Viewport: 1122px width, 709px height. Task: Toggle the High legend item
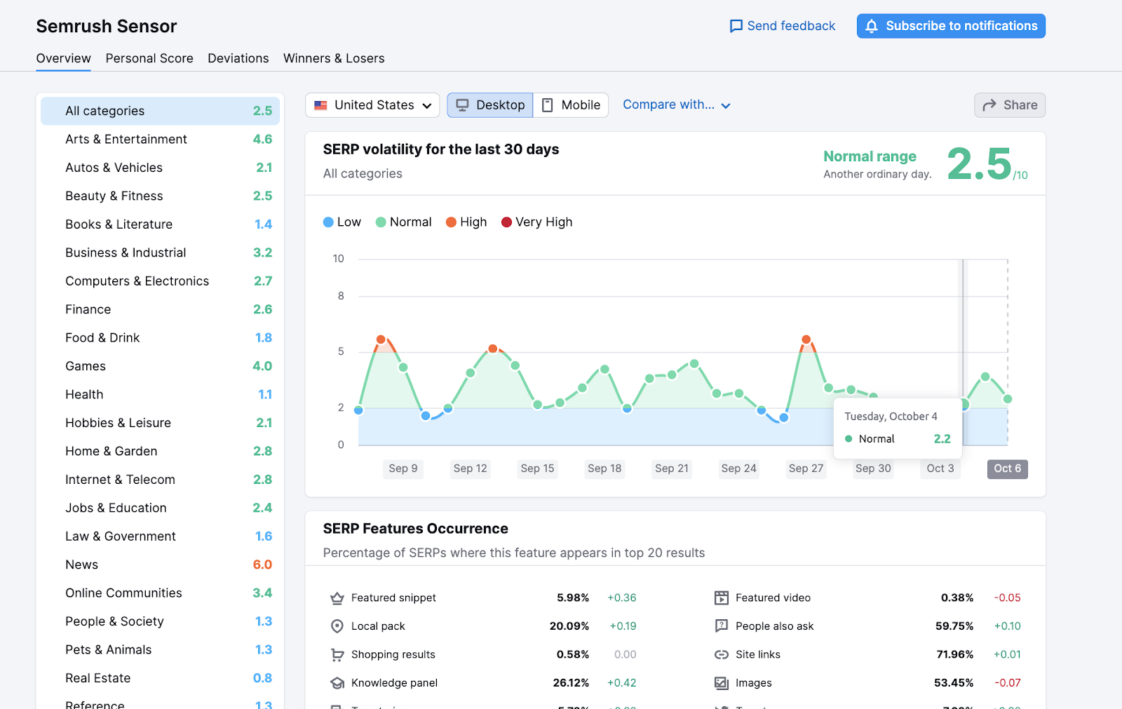pos(466,222)
